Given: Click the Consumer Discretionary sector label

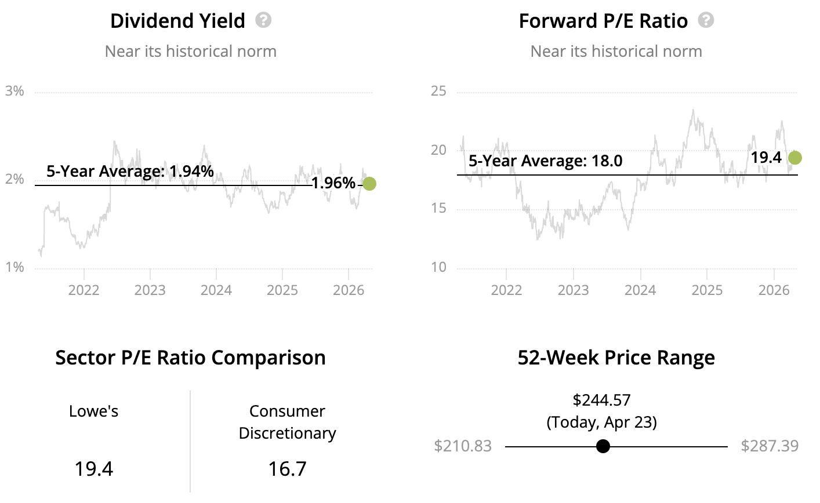Looking at the screenshot, I should tap(287, 422).
